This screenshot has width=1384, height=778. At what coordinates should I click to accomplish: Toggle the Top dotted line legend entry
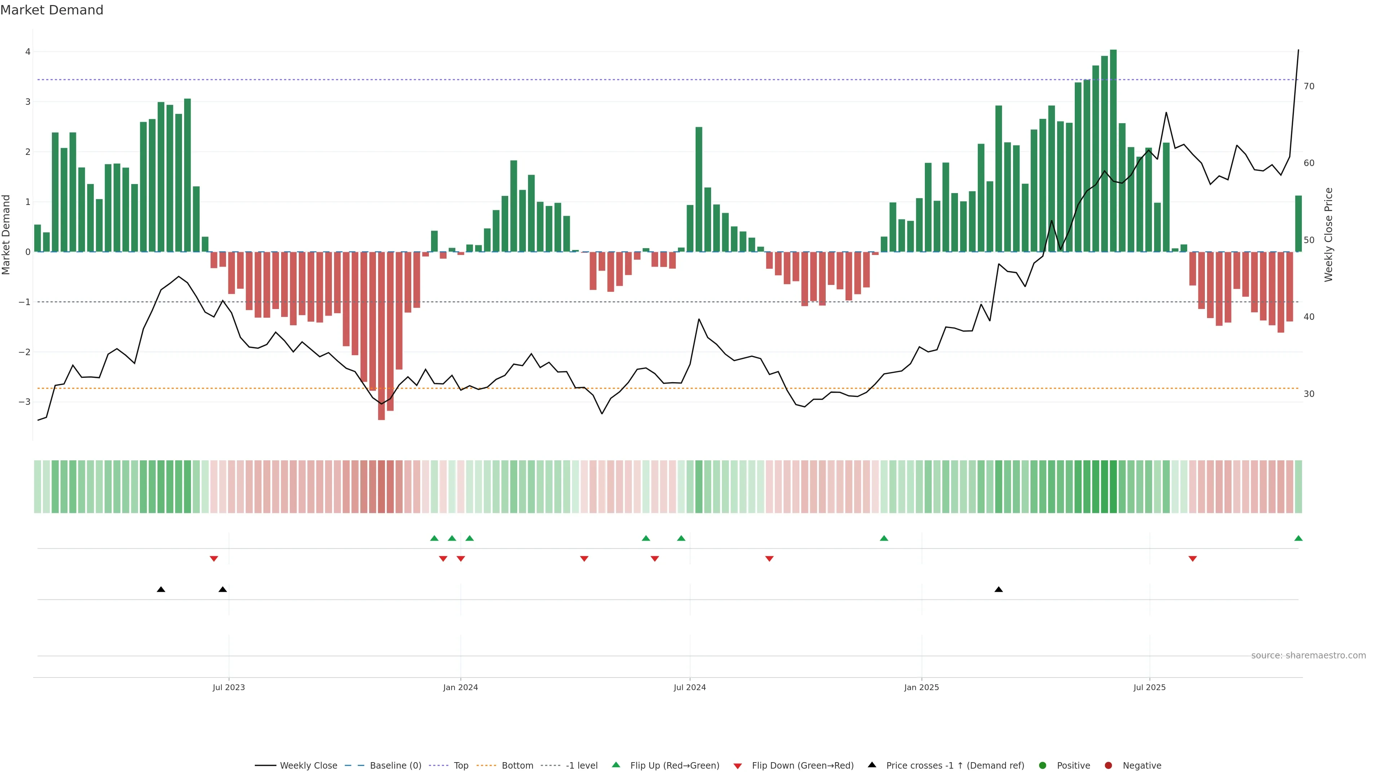[x=461, y=766]
